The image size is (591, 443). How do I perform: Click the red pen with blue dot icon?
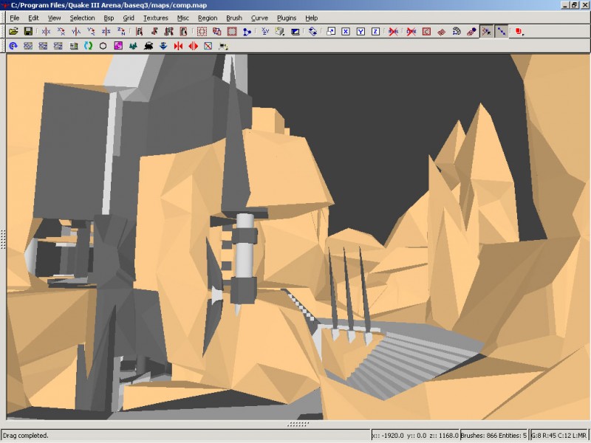point(471,31)
